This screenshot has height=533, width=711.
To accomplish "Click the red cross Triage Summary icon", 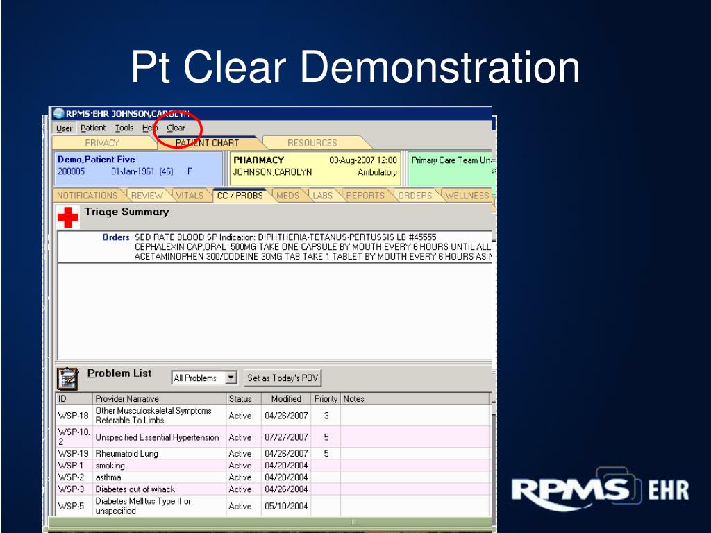I will pos(68,217).
